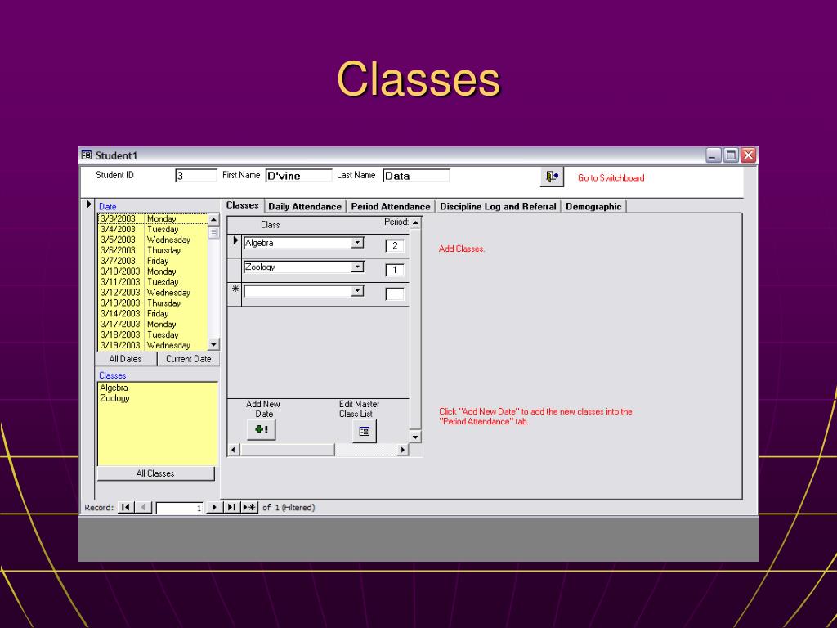Select 3/11/2003 Tuesday in Date list

[153, 282]
